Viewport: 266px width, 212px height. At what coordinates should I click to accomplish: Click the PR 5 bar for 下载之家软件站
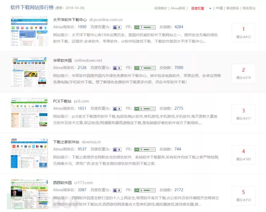point(145,150)
